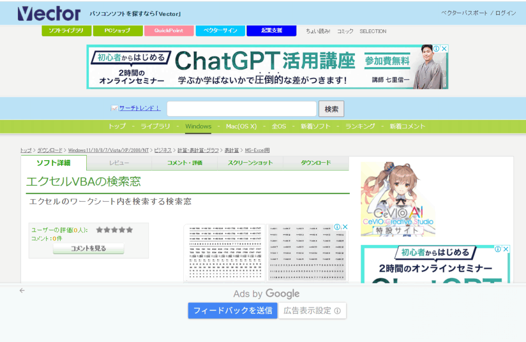Open ソフトライブラリ tab
Image resolution: width=526 pixels, height=342 pixels.
coord(66,30)
